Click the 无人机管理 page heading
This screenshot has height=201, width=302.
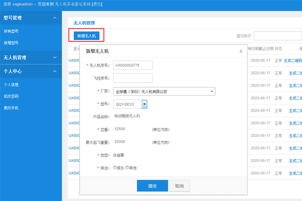[84, 23]
